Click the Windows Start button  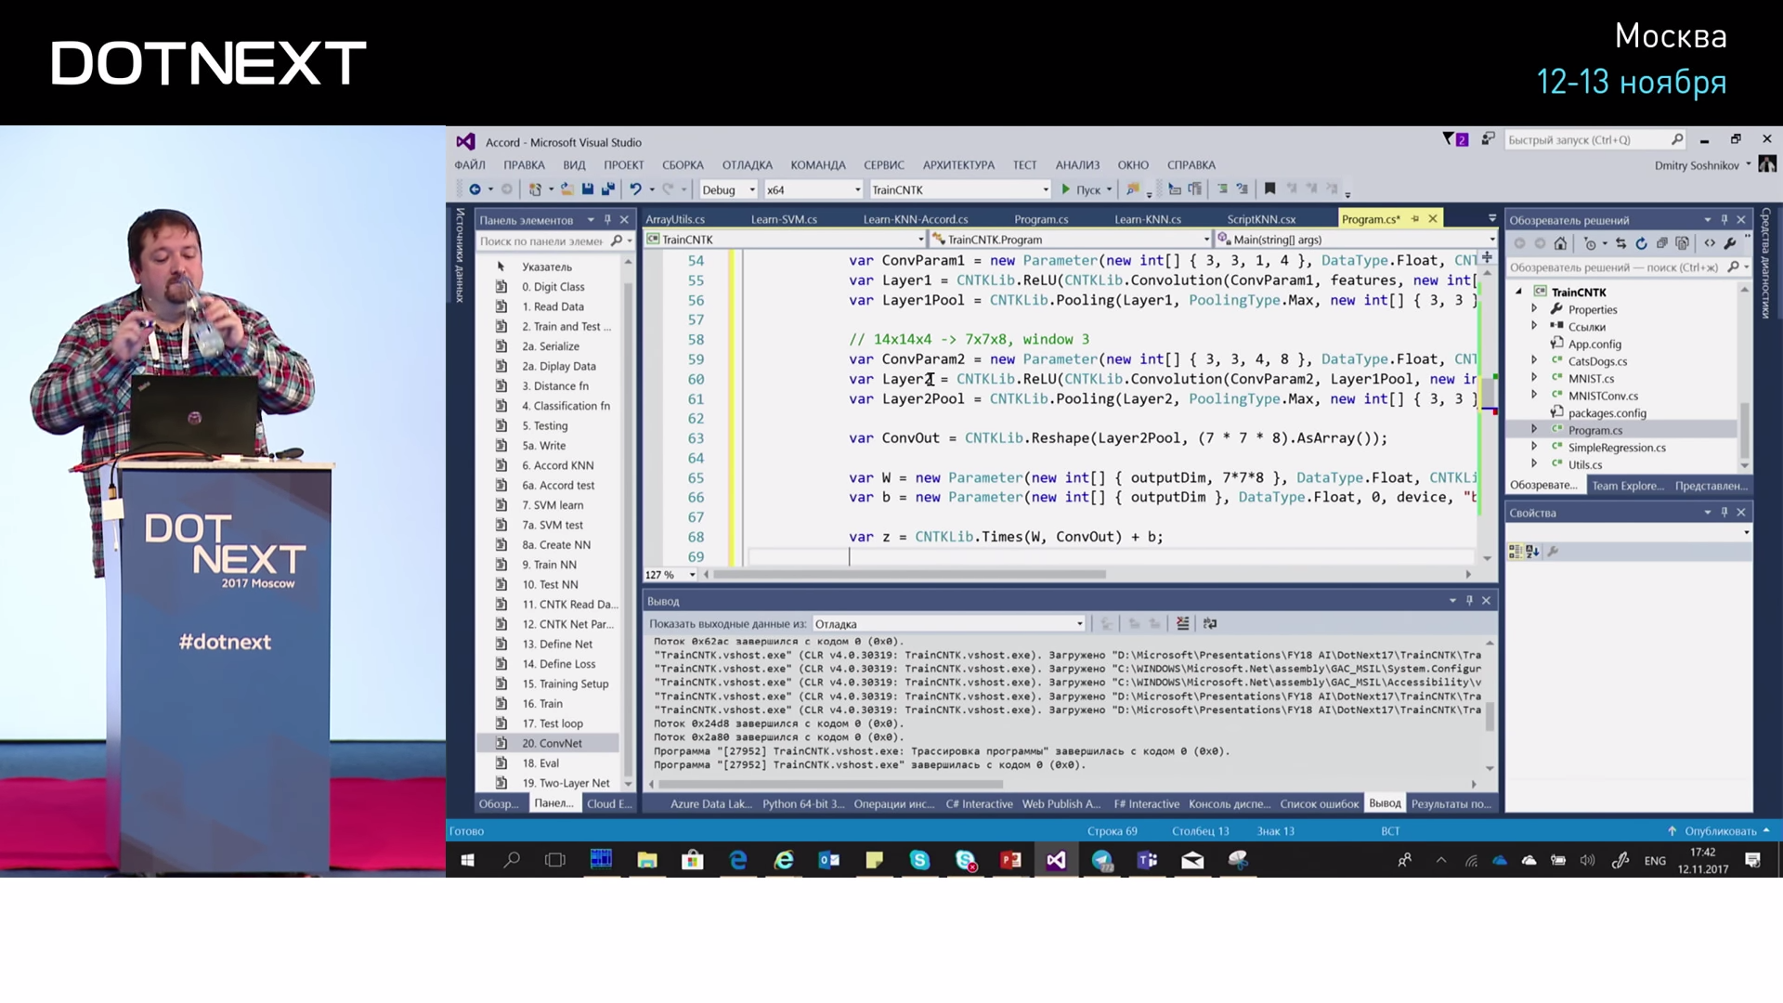coord(468,860)
